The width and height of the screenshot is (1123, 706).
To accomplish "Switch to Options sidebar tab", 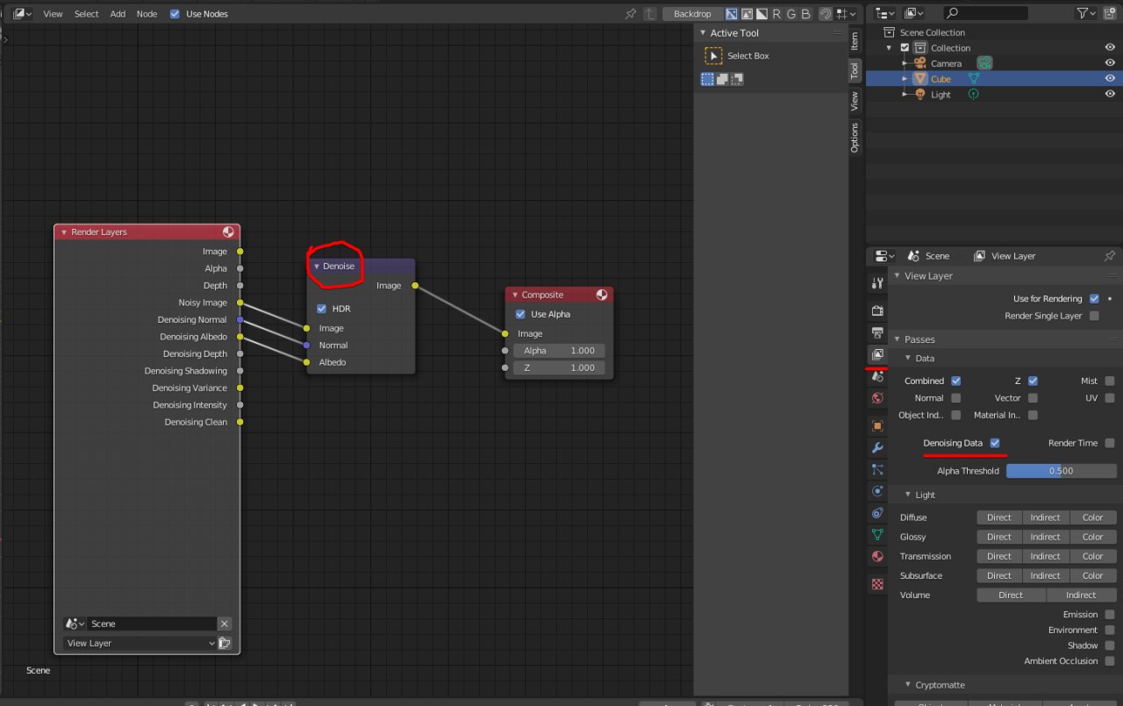I will tap(855, 137).
